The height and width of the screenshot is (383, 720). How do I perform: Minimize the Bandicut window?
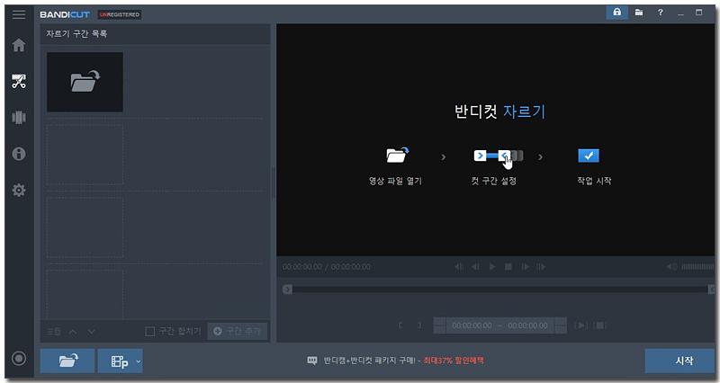click(x=680, y=13)
